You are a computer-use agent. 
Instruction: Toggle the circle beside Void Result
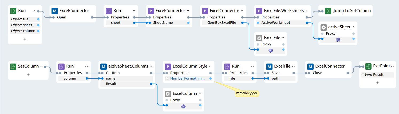click(x=363, y=75)
